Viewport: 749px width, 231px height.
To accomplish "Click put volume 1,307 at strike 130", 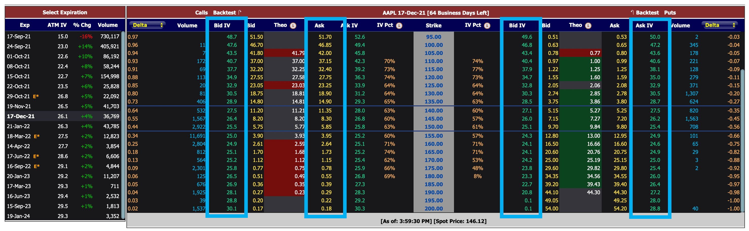I will pyautogui.click(x=691, y=93).
